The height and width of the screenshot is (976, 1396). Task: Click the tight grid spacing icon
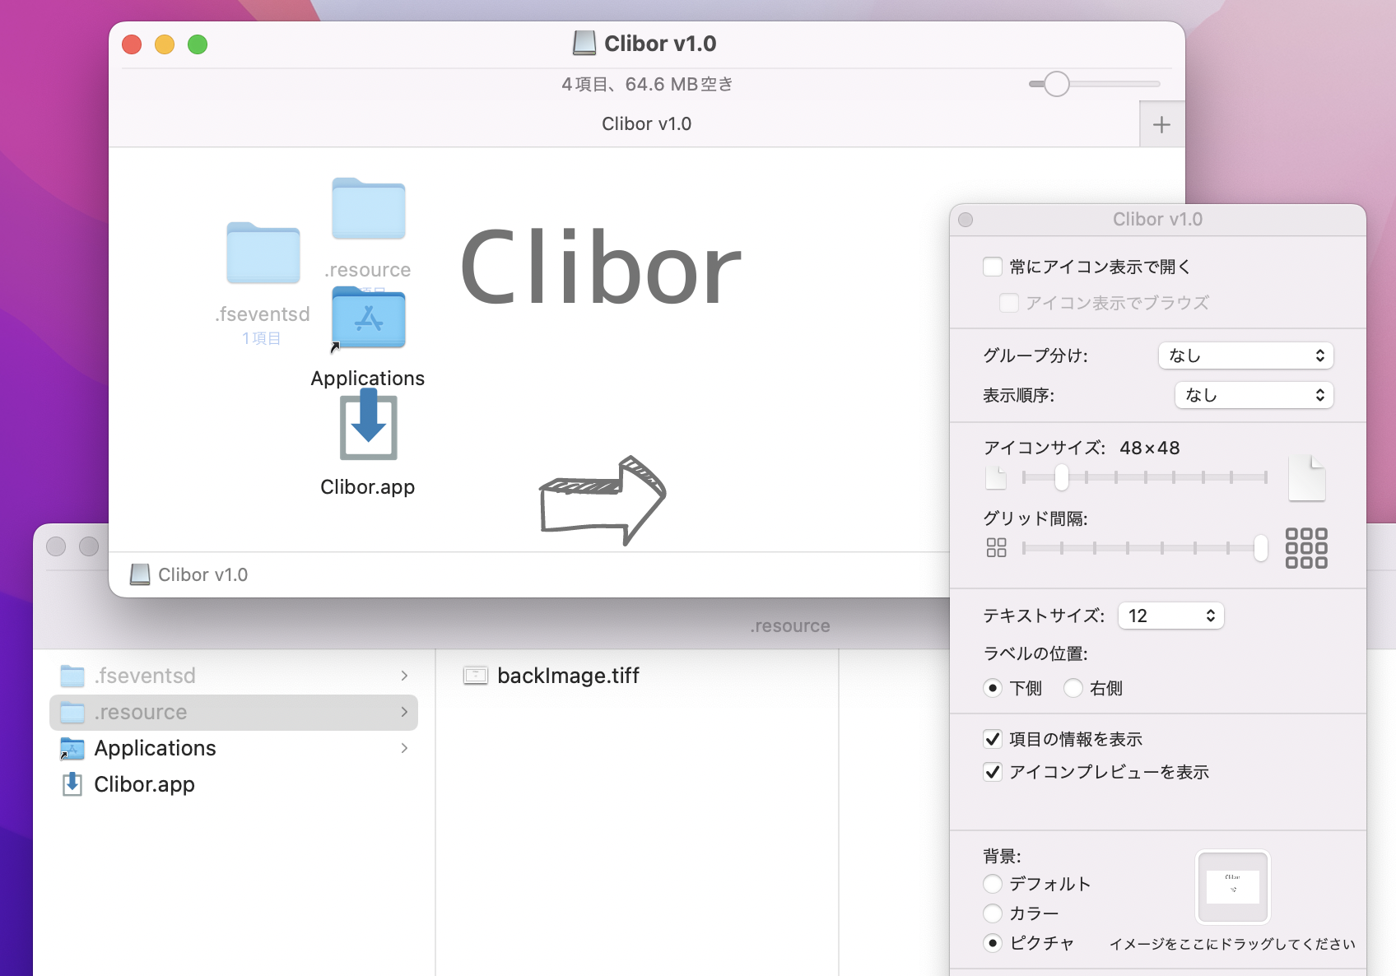click(x=996, y=547)
